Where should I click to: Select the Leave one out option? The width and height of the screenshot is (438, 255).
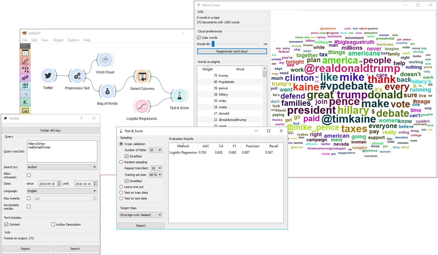pos(121,187)
